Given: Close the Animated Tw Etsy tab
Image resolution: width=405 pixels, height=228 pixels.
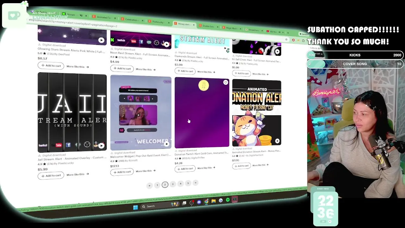Looking at the screenshot, I should 115,18.
